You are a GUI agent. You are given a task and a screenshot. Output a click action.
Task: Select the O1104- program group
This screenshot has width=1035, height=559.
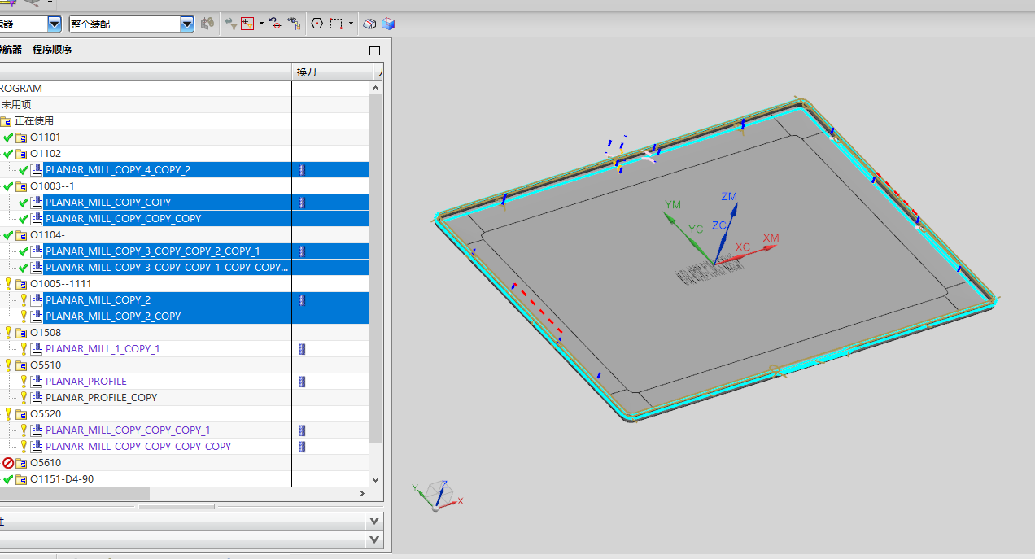pyautogui.click(x=48, y=235)
